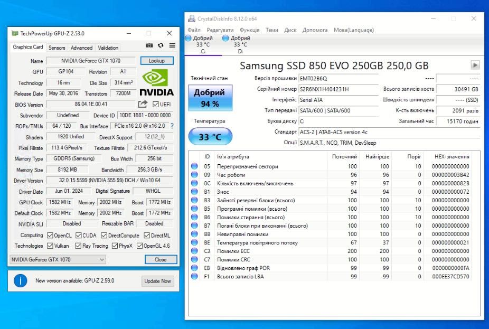489x329 pixels.
Task: Open the GPU selection dropdown NVIDIA GeForce GTX 1070
Action: coord(58,259)
